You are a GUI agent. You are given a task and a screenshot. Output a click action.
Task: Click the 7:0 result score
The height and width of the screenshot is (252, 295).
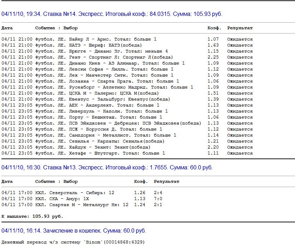(x=158, y=199)
